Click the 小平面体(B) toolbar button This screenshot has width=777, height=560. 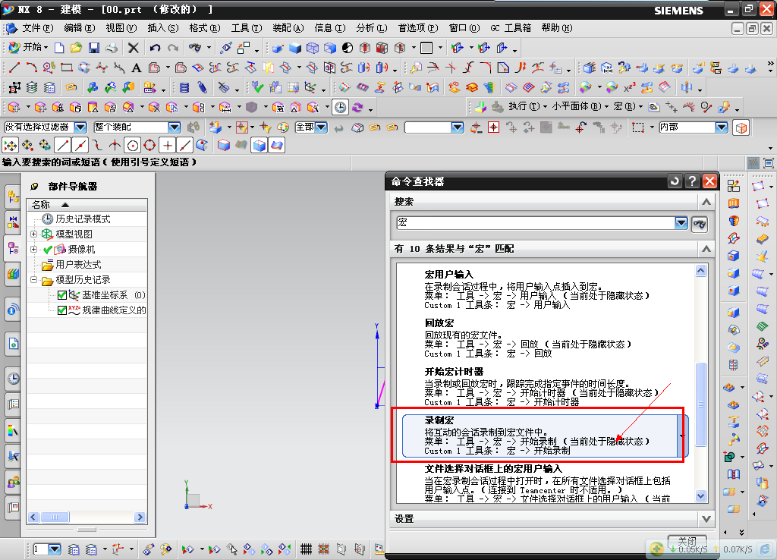(x=580, y=106)
